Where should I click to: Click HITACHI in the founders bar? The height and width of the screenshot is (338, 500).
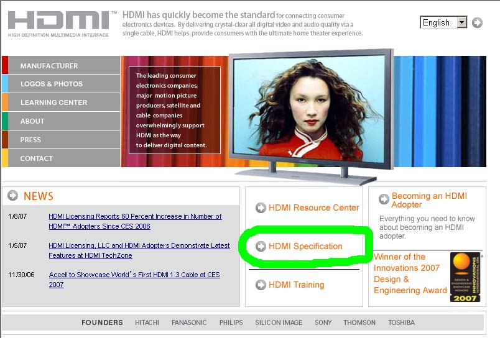tap(147, 322)
